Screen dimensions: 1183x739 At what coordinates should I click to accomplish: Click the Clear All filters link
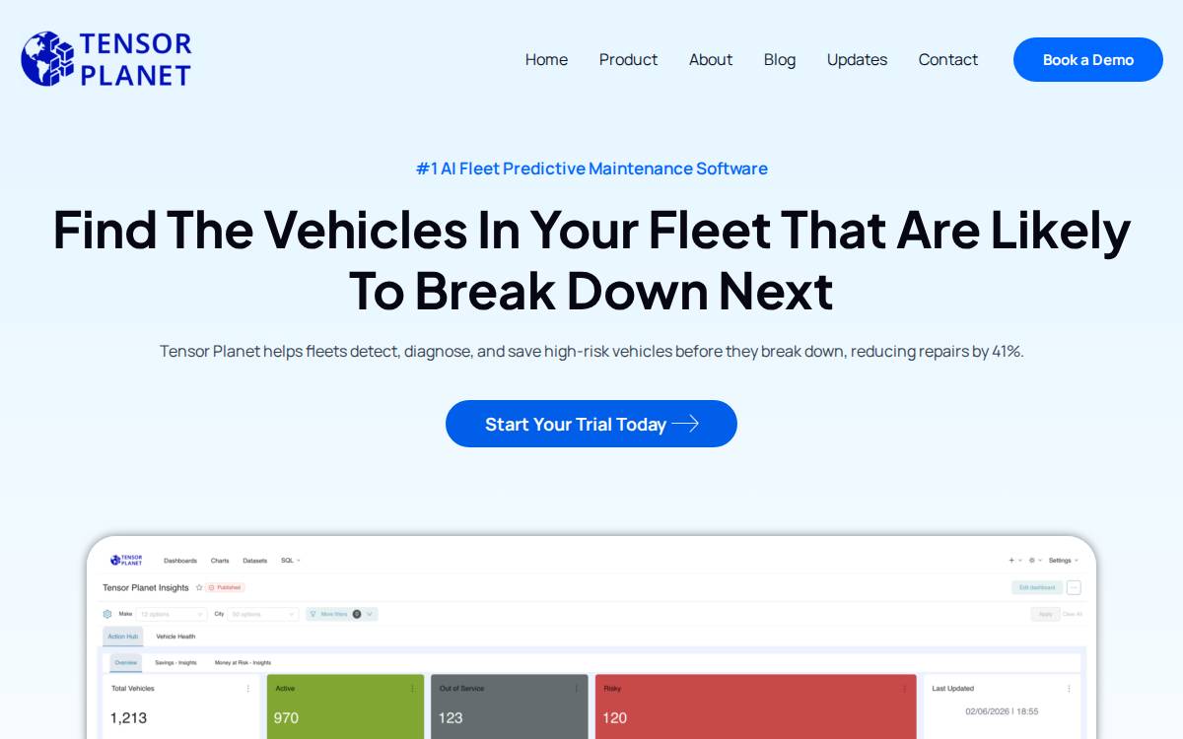(x=1072, y=614)
